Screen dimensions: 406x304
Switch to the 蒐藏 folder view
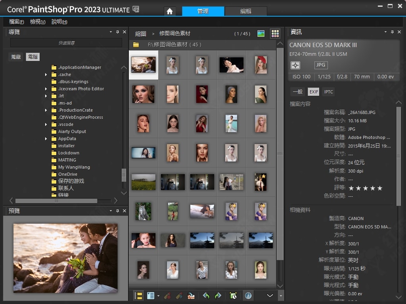pyautogui.click(x=16, y=57)
